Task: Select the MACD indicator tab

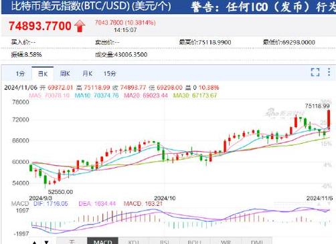Action: click(102, 241)
